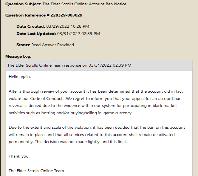198x176 pixels.
Task: Click the 03/31/2022 02:39 PM updated date value
Action: coord(78,34)
